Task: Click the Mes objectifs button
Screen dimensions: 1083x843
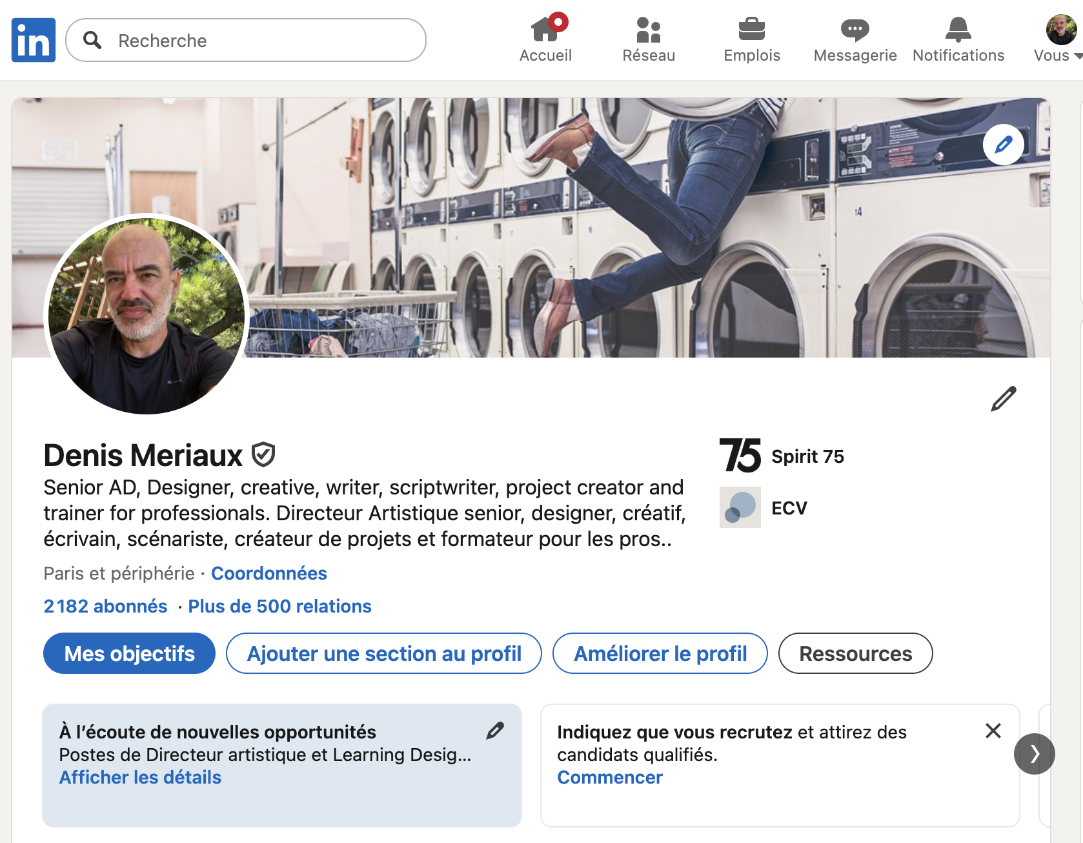Action: click(129, 653)
